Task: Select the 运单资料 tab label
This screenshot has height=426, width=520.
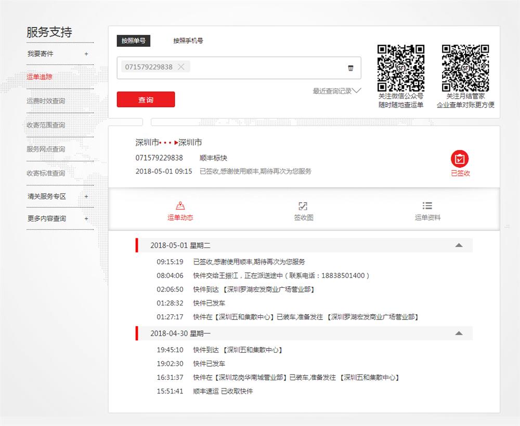Action: 427,218
